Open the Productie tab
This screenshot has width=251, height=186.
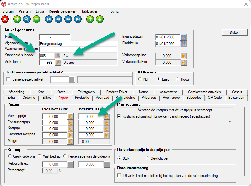click(82, 98)
